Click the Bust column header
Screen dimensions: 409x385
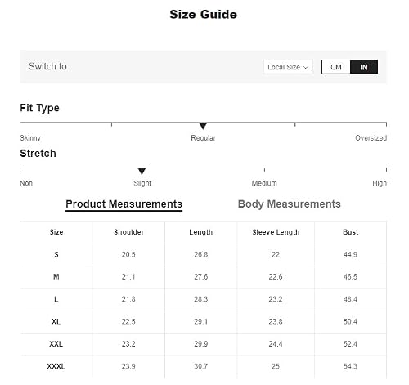[350, 232]
